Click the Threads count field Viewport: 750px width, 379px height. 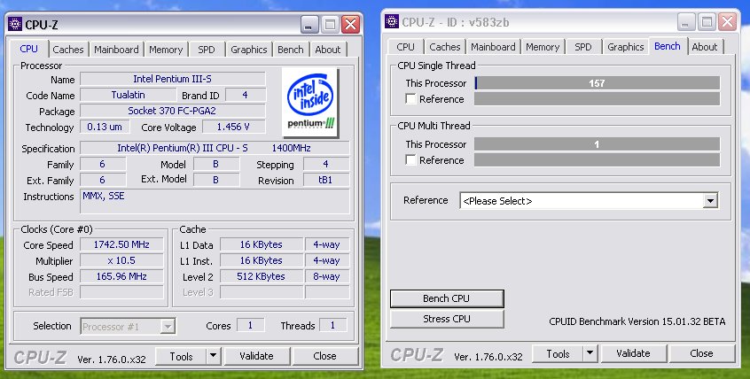332,326
